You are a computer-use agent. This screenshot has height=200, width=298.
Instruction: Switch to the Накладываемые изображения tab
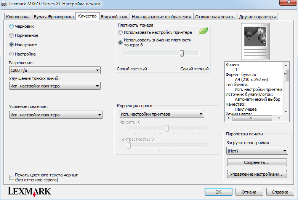(x=161, y=17)
